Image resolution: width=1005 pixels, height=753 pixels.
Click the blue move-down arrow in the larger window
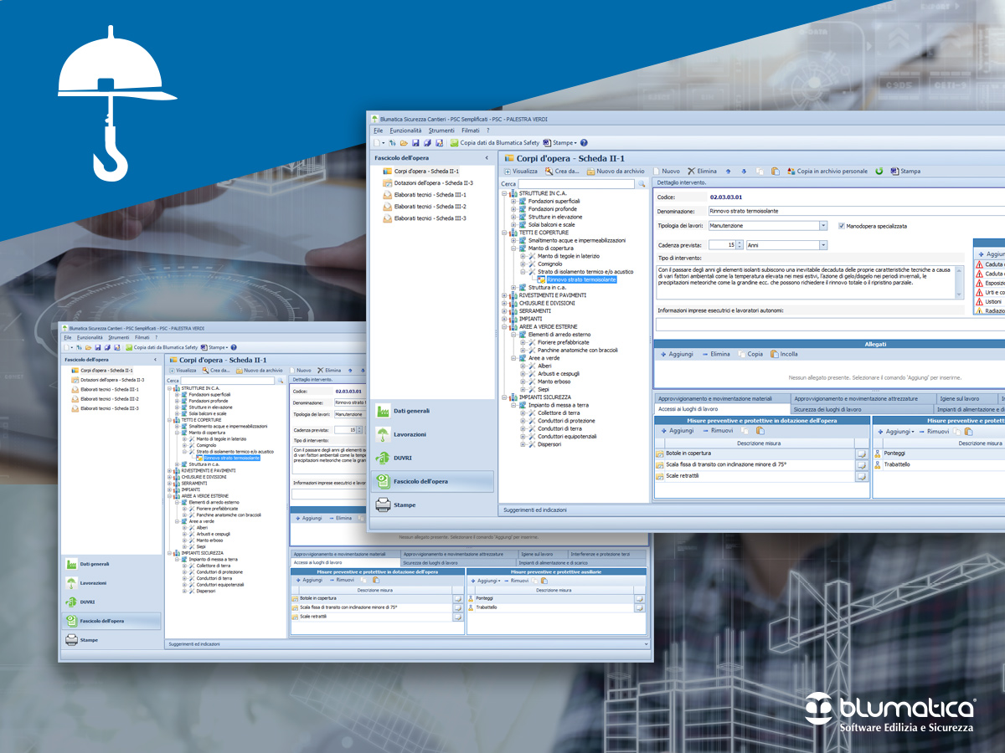point(744,171)
